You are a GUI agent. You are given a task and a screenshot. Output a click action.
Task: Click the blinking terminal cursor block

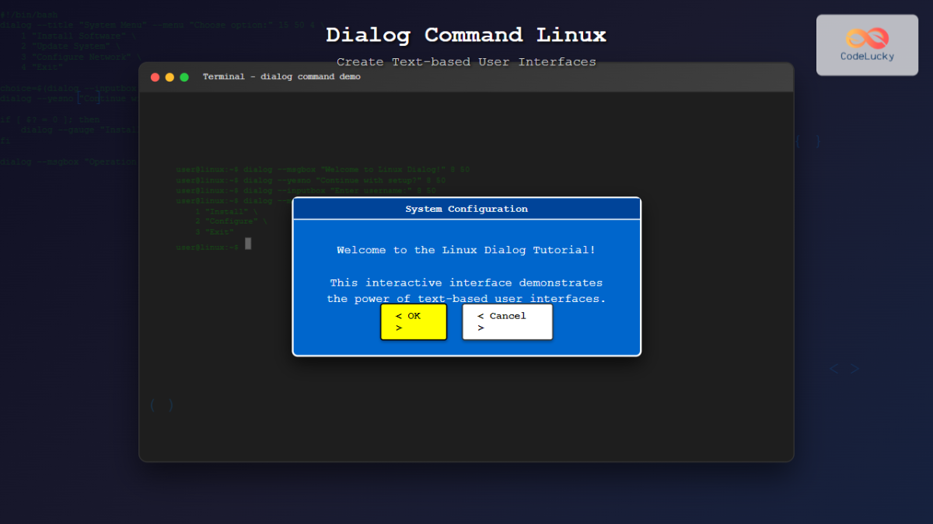pyautogui.click(x=248, y=243)
